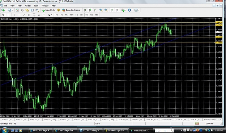Switch to the AUDJPY,Daily chart tab
This screenshot has height=135, width=226.
coord(210,120)
